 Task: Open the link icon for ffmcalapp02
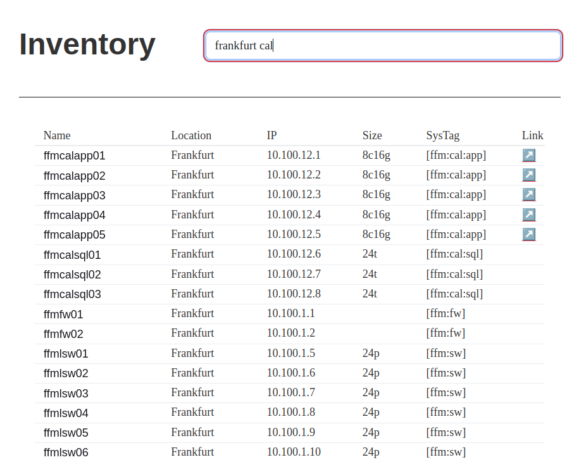point(528,175)
